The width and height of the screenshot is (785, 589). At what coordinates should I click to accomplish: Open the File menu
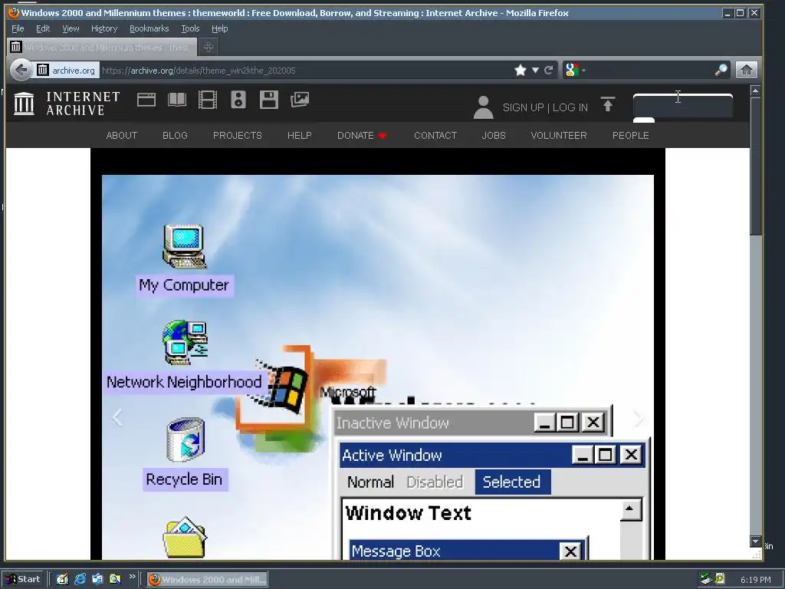(x=18, y=28)
